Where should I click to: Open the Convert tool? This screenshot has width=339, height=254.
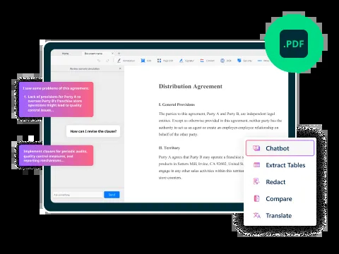point(207,61)
